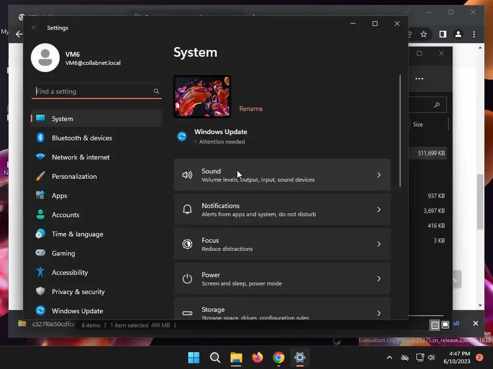
Task: Open File Explorer from the taskbar
Action: point(236,357)
